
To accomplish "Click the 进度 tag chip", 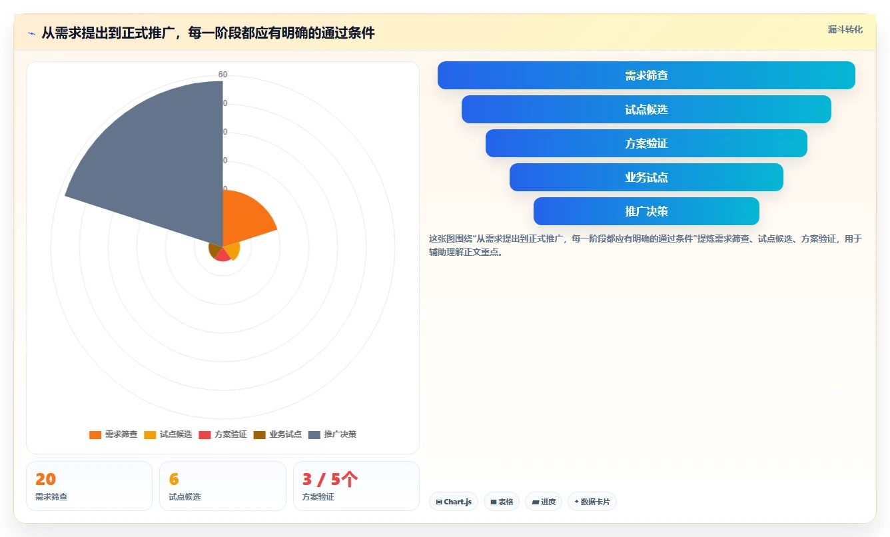I will 544,502.
